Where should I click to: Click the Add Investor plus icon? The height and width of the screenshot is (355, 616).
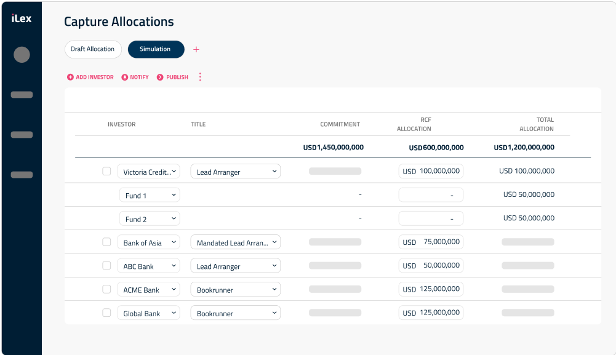coord(70,78)
